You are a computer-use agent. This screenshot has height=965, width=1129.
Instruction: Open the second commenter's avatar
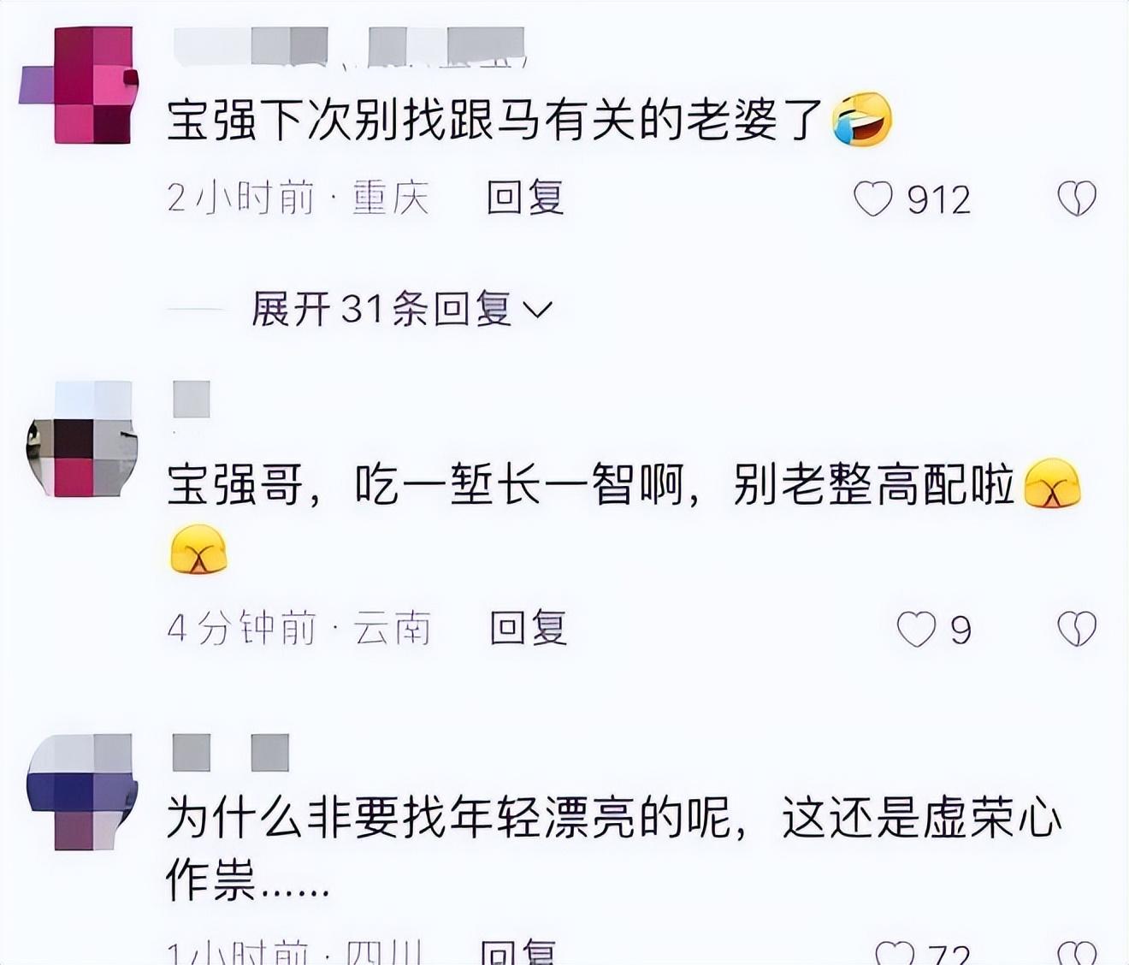click(82, 440)
